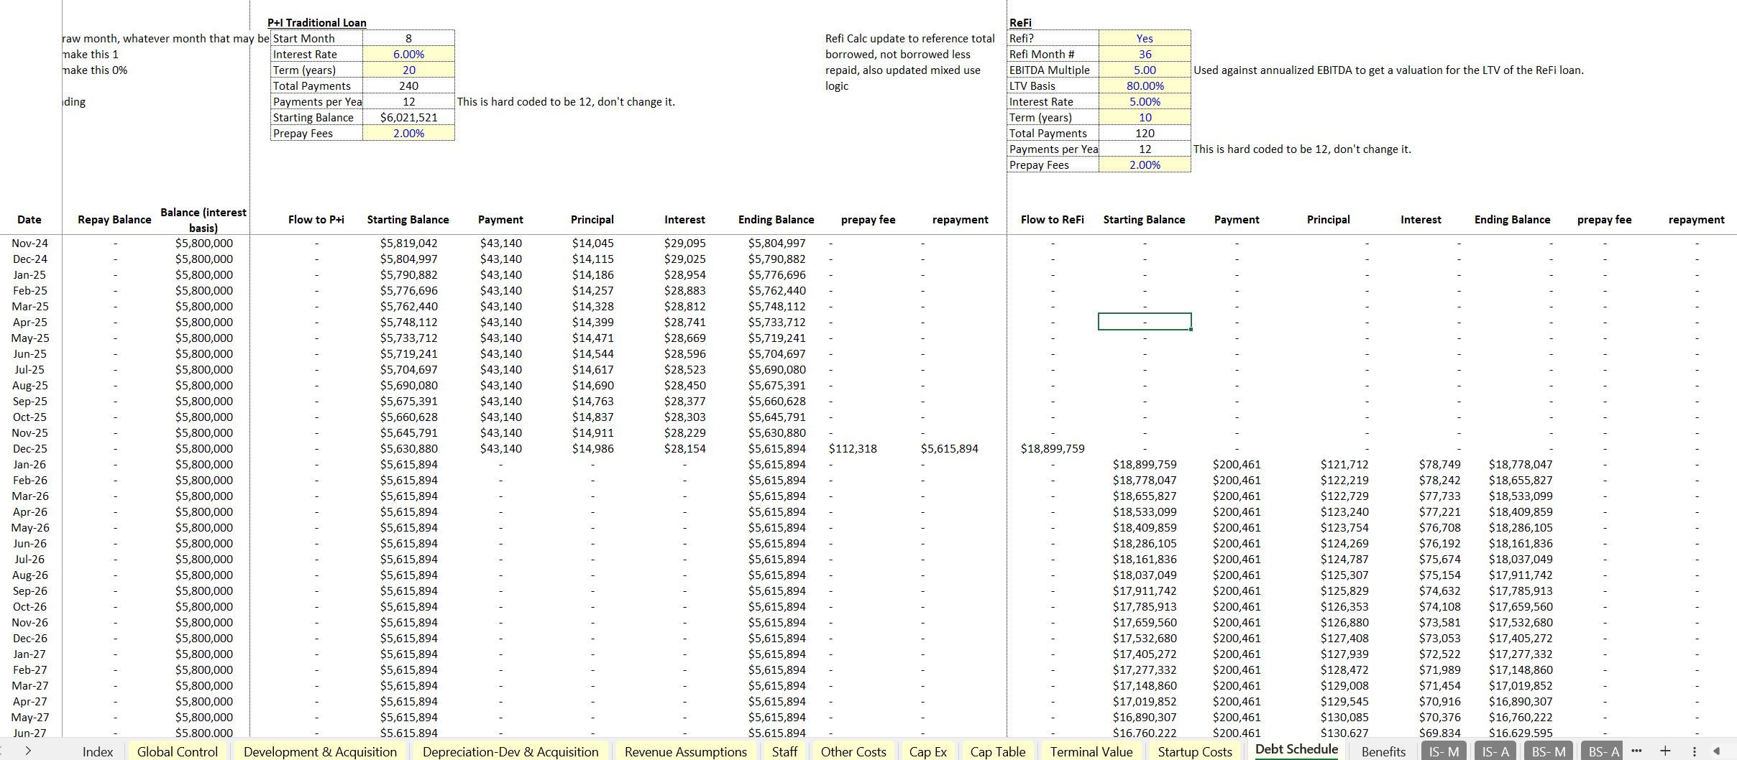Click the P+I Total Payments 240 cell
The width and height of the screenshot is (1737, 760).
(x=408, y=85)
